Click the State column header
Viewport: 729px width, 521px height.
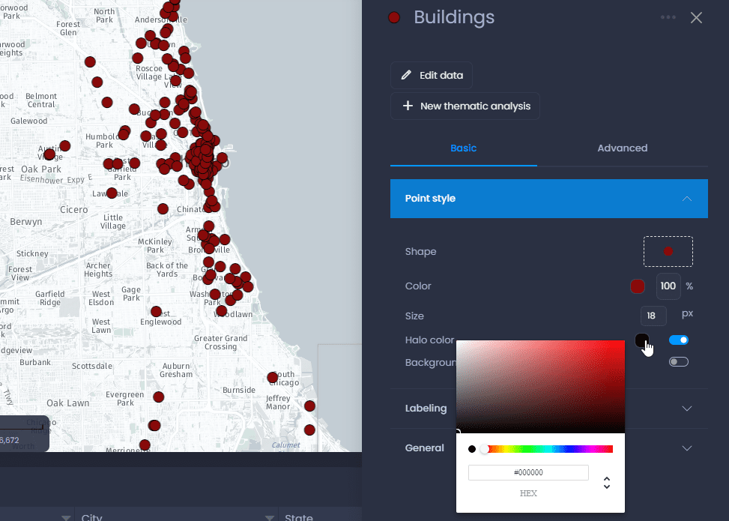(298, 517)
